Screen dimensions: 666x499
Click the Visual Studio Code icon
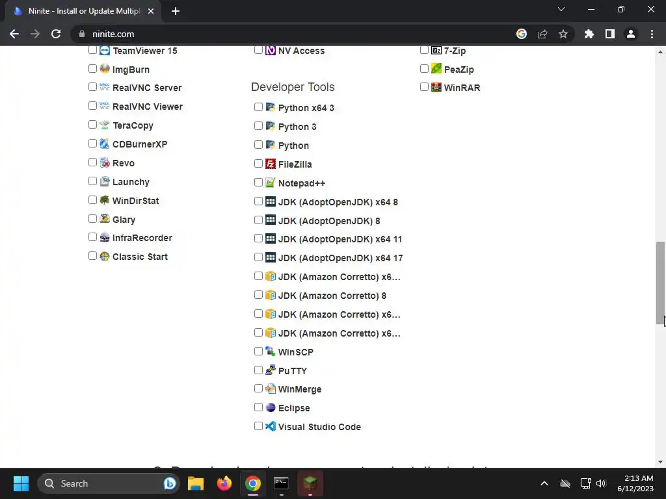pyautogui.click(x=271, y=426)
